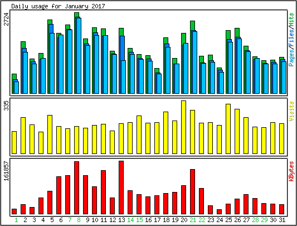
Task: Click the tallest yellow Visits bar above day 20
Action: 183,127
